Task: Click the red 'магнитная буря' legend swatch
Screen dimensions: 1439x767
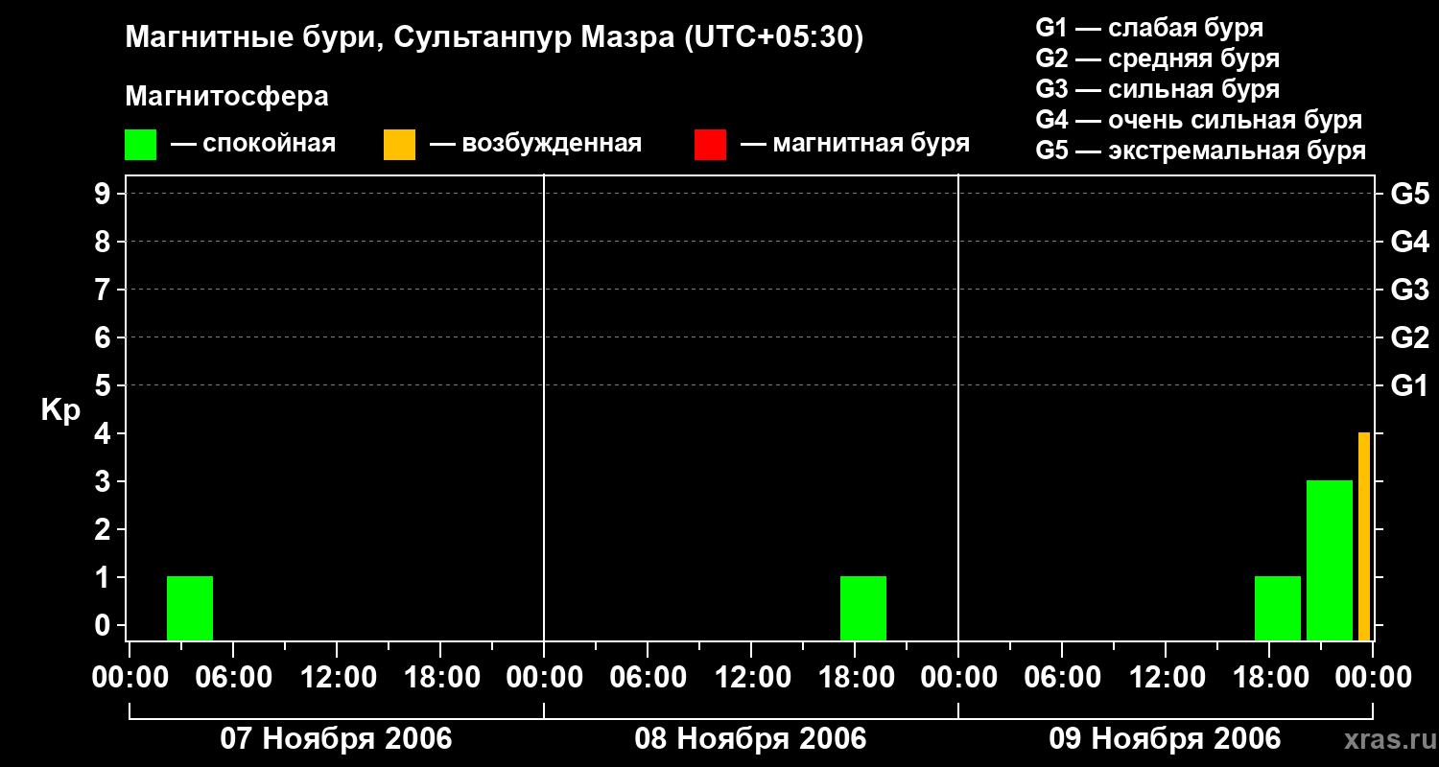Action: pyautogui.click(x=710, y=145)
